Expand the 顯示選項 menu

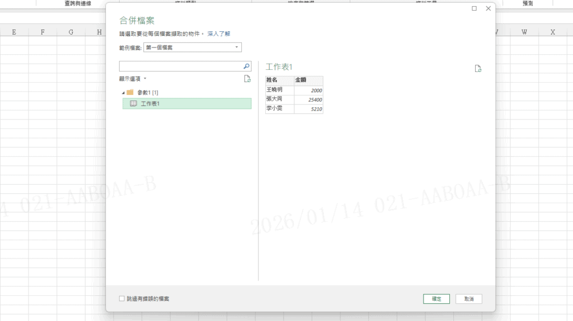click(133, 79)
